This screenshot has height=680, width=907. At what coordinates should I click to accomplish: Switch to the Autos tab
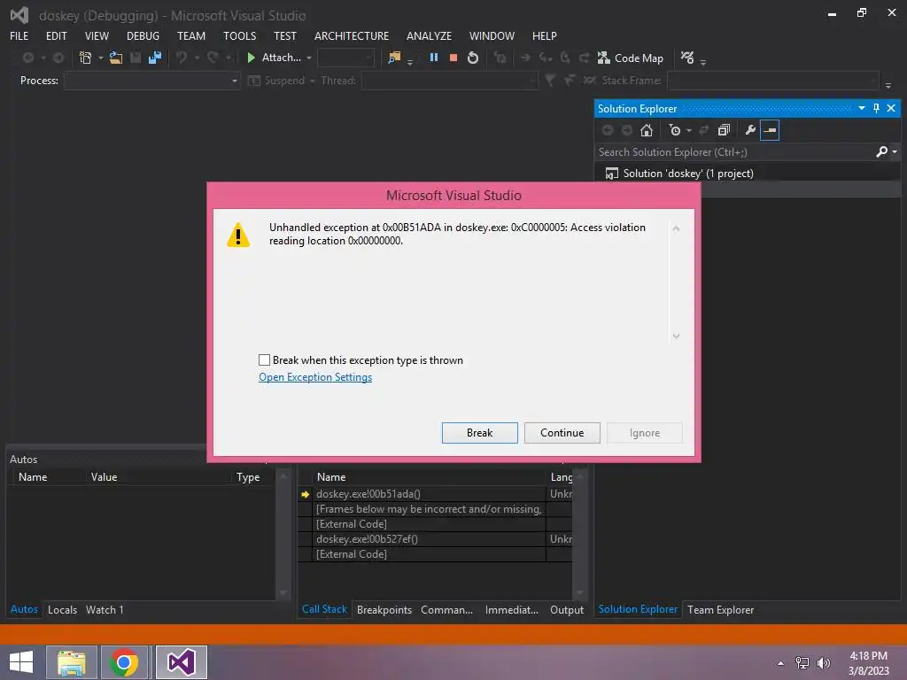pyautogui.click(x=24, y=609)
